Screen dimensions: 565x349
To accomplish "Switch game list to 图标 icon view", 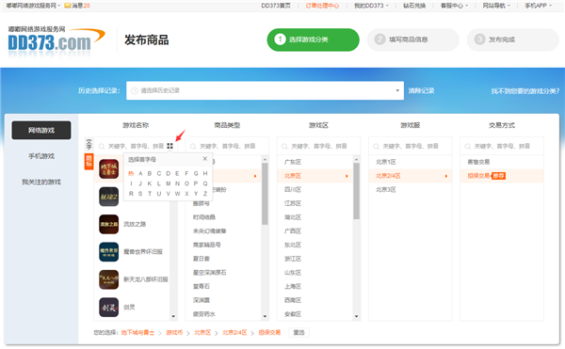I will click(x=89, y=161).
